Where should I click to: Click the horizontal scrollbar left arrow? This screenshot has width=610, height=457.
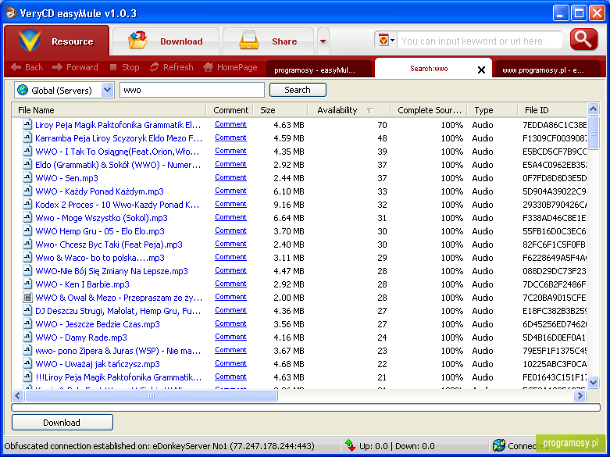click(x=17, y=396)
